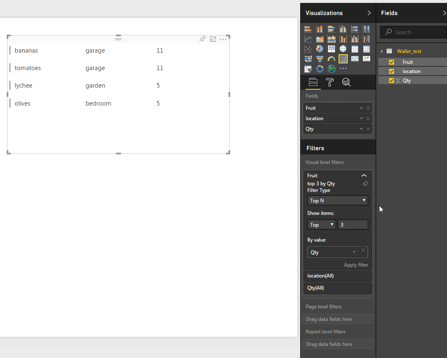The width and height of the screenshot is (447, 358).
Task: Choose the line chart visualization
Action: tap(308, 39)
